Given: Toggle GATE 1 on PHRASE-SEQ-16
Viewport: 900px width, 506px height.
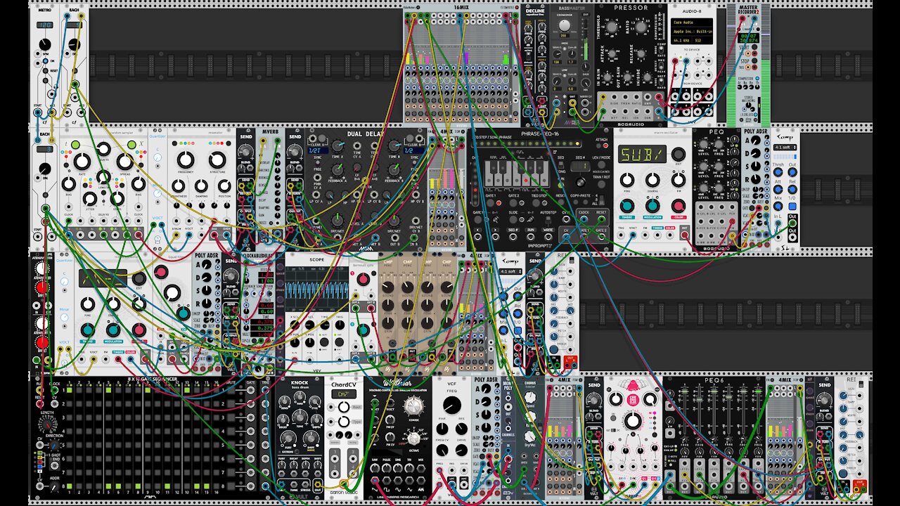Looking at the screenshot, I should point(490,203).
